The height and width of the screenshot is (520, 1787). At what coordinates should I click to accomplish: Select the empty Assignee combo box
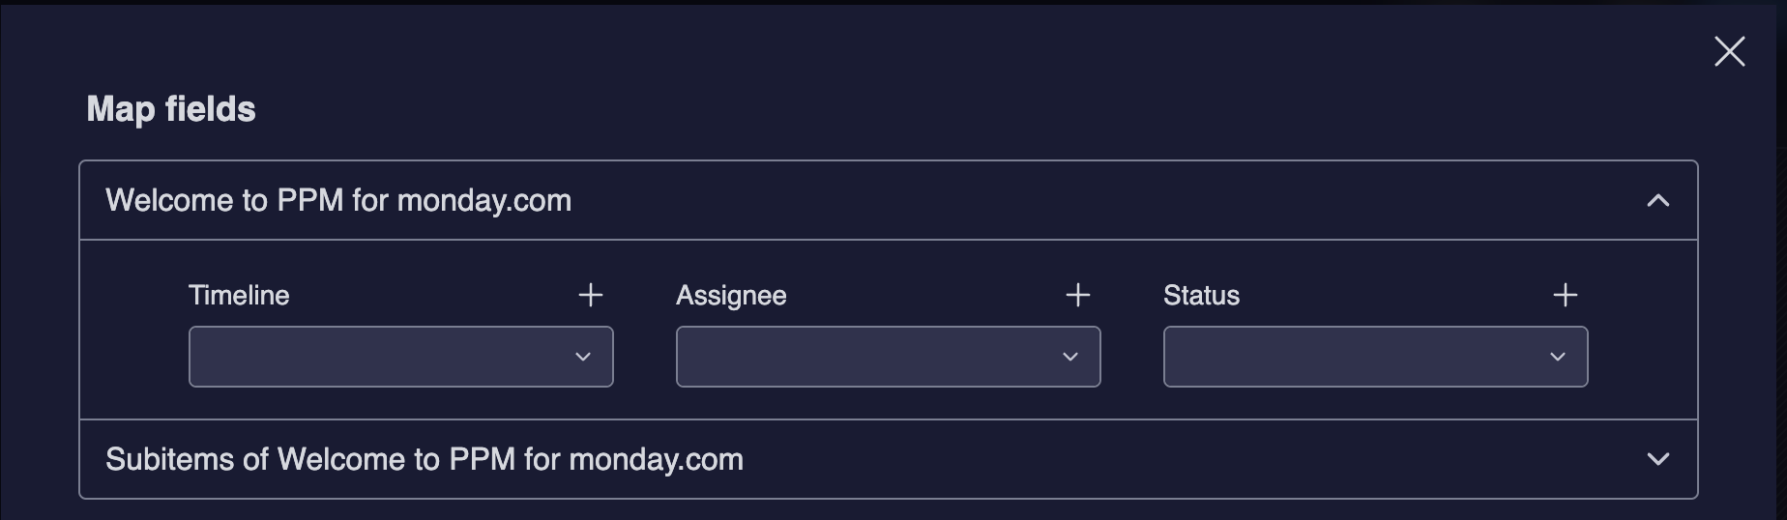pos(864,357)
